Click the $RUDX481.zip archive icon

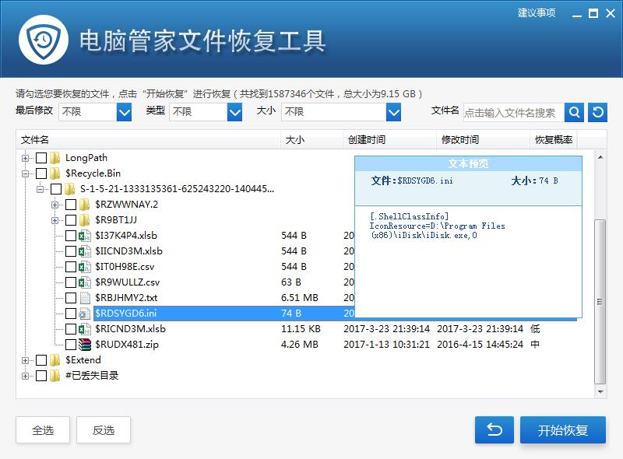pos(85,344)
